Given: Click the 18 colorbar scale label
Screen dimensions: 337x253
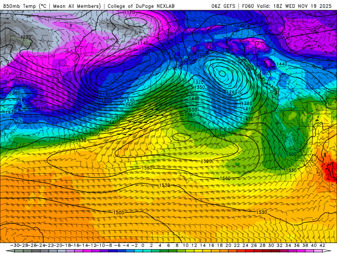Looking at the screenshot, I should [x=220, y=245].
